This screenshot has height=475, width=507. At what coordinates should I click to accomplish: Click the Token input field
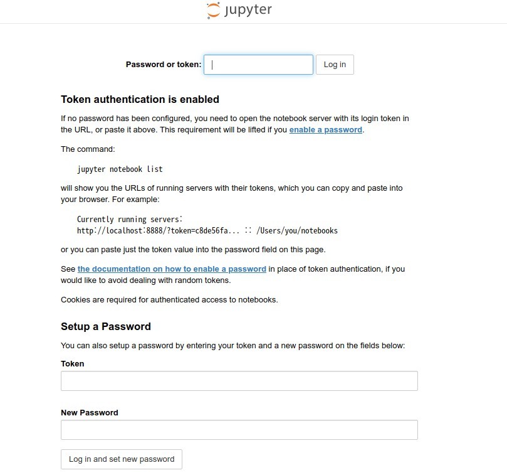pyautogui.click(x=239, y=381)
